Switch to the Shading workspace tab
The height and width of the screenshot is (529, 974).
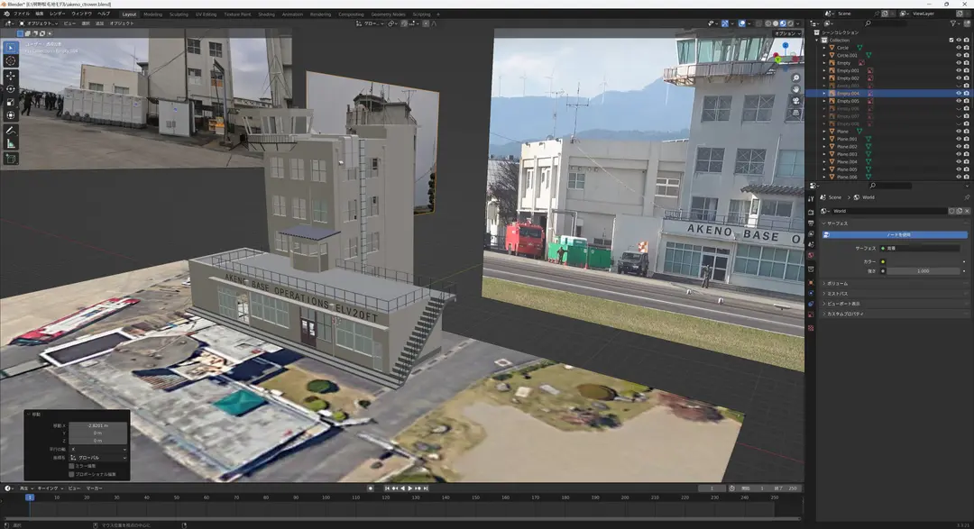[266, 14]
